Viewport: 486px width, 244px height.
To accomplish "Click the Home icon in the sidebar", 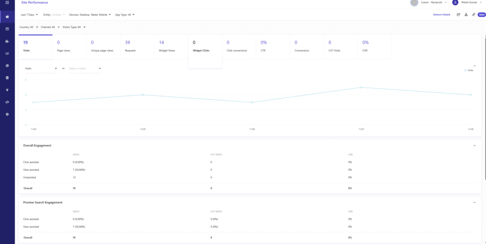I will (x=7, y=17).
